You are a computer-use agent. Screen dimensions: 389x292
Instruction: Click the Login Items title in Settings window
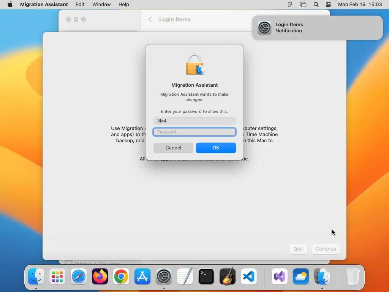tap(175, 19)
